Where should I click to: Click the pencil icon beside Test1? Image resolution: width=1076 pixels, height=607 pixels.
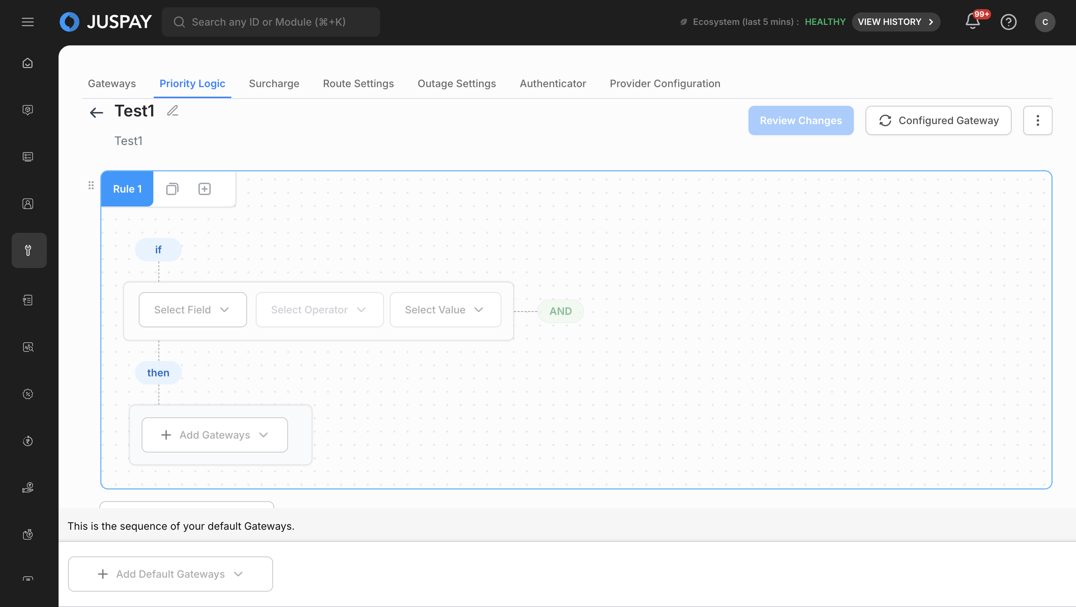click(172, 111)
